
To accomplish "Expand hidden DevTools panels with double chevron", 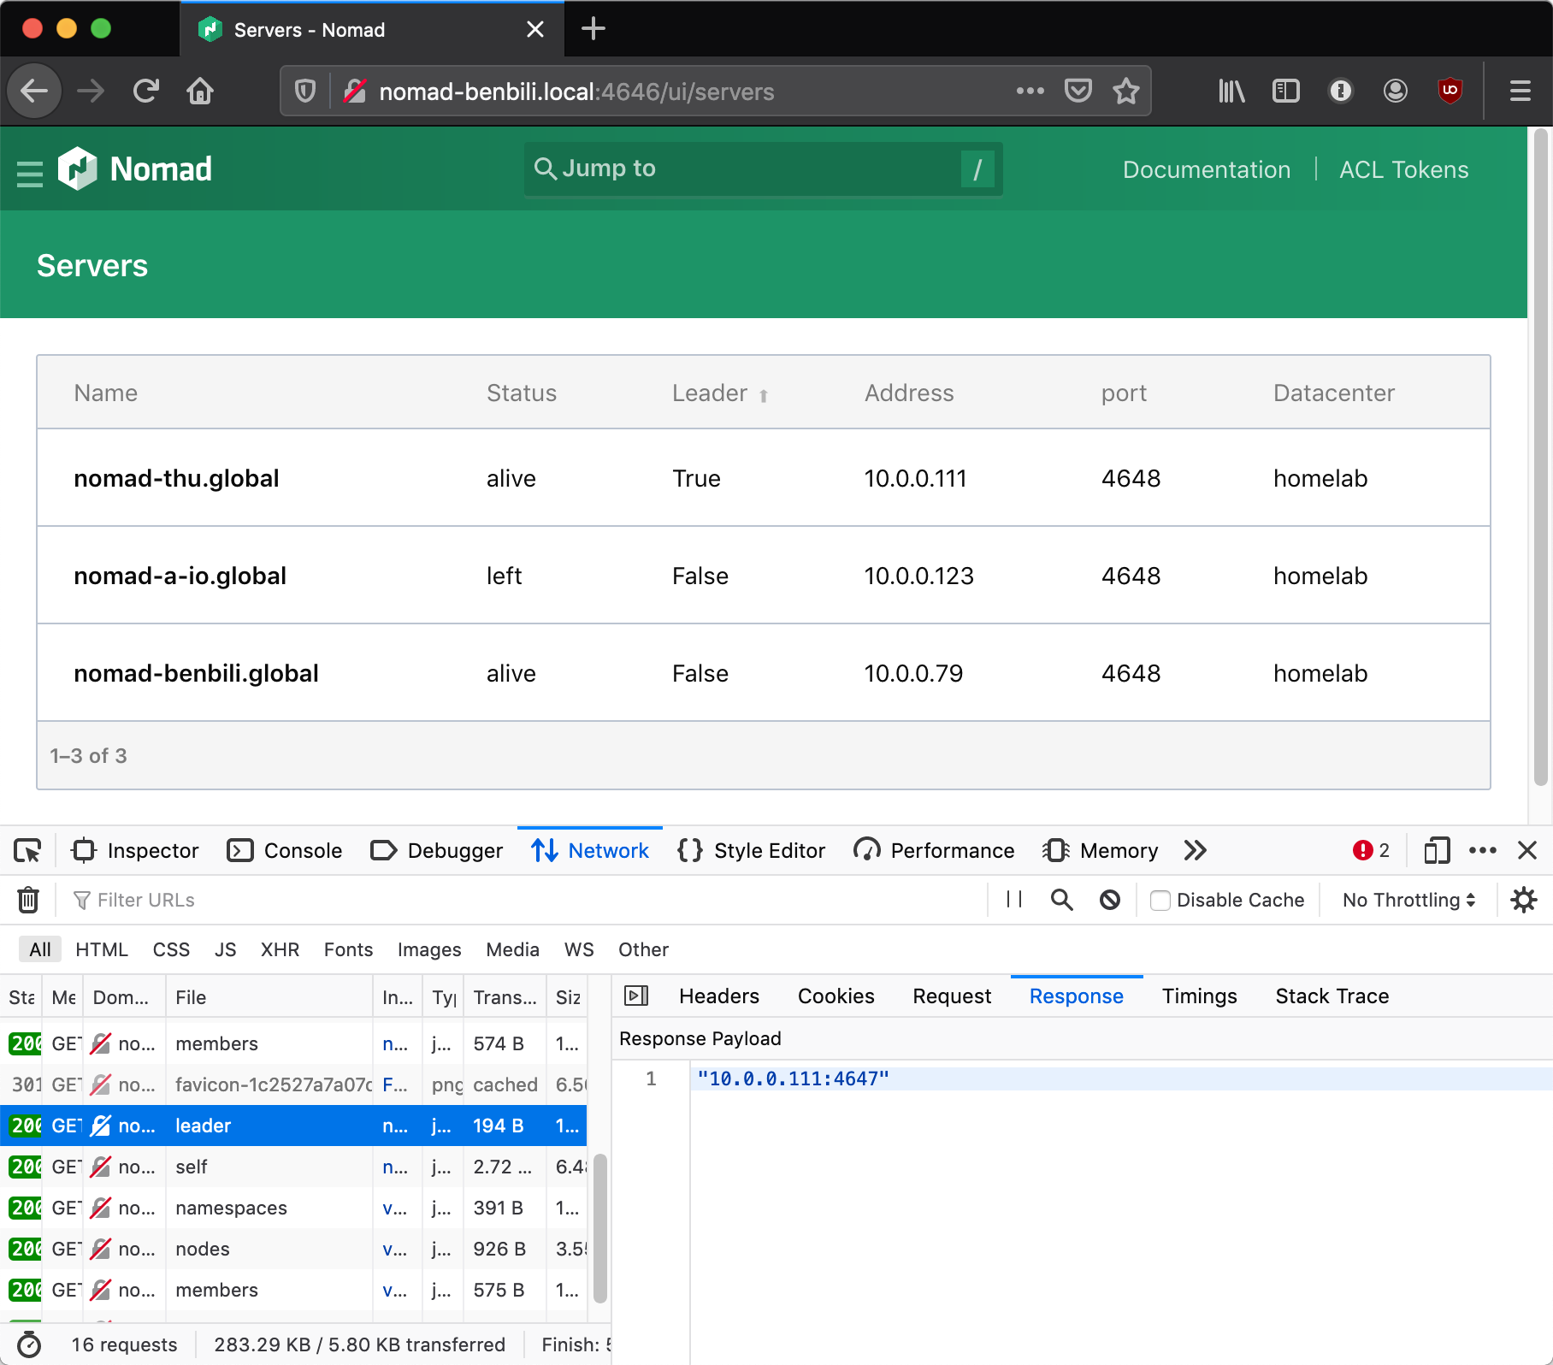I will [1195, 850].
